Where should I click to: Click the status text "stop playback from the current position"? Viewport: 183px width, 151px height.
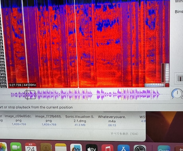click(40, 107)
